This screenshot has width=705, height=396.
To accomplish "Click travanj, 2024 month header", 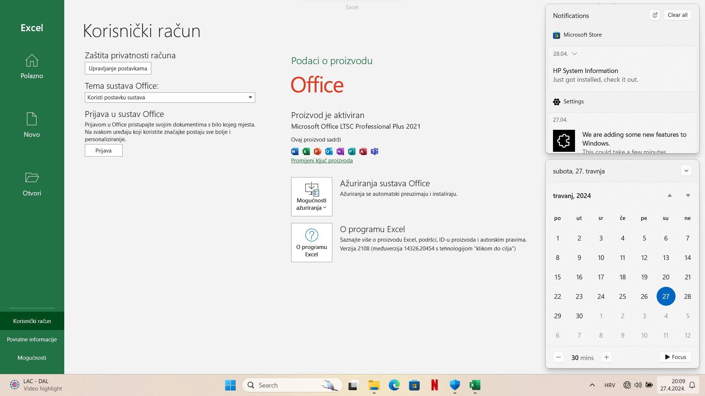I will (572, 196).
